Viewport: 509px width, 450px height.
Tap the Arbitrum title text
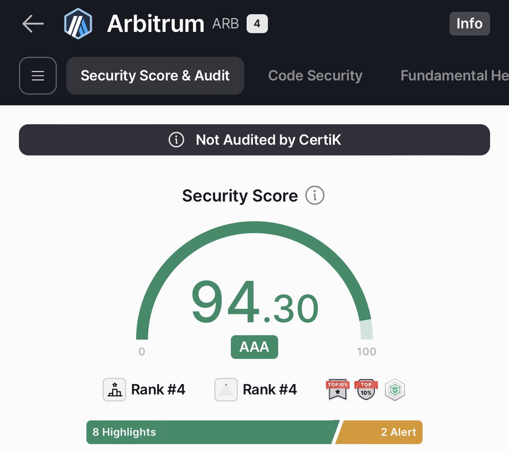156,24
